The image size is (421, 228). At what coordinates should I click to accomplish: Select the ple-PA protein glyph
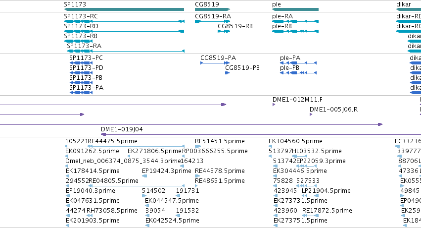[298, 63]
